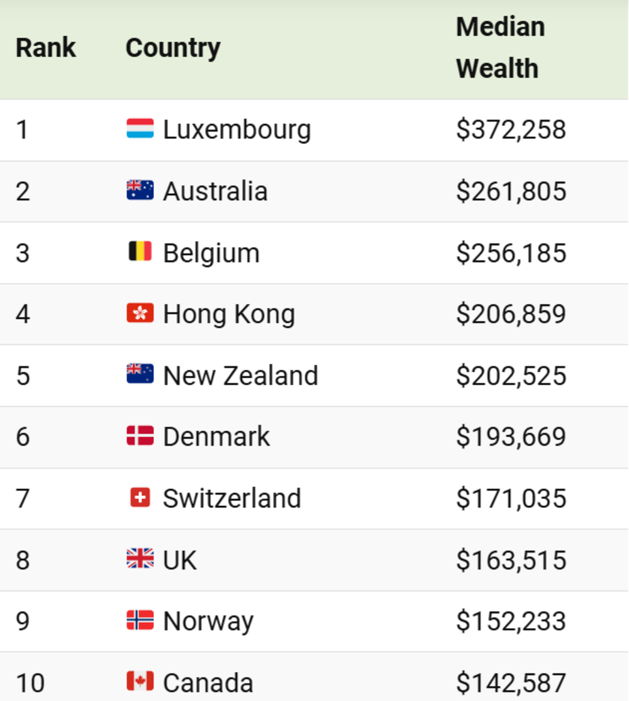Click the UK flag icon
This screenshot has width=629, height=701.
[x=140, y=559]
